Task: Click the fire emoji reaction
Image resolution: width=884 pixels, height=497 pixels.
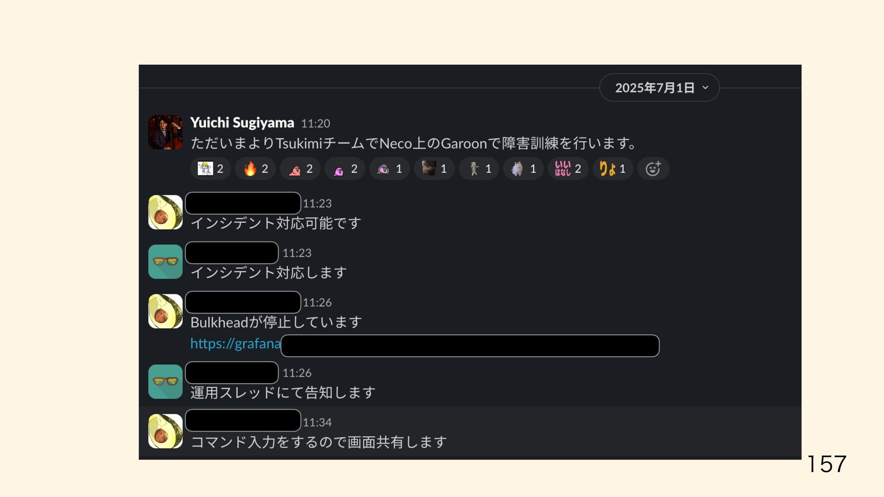Action: click(256, 169)
